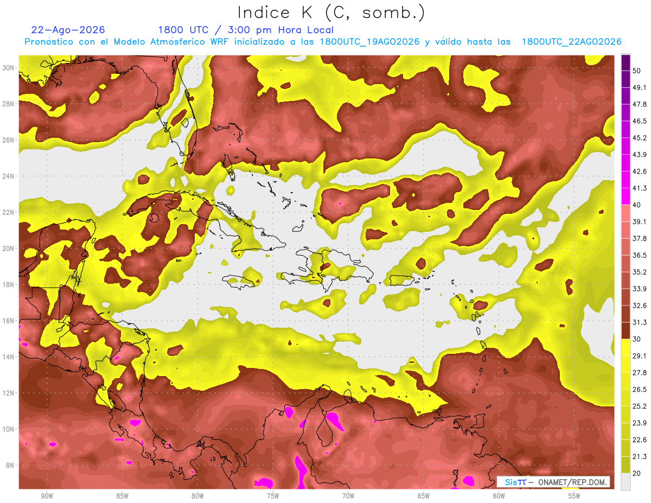Click the colorbar value 31.3

pos(640,322)
